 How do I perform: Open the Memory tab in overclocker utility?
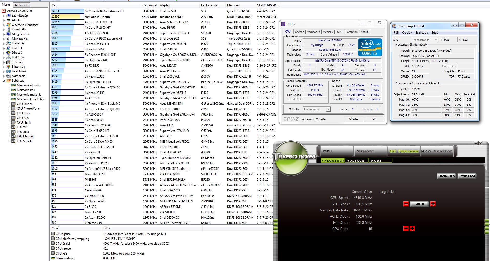point(370,151)
